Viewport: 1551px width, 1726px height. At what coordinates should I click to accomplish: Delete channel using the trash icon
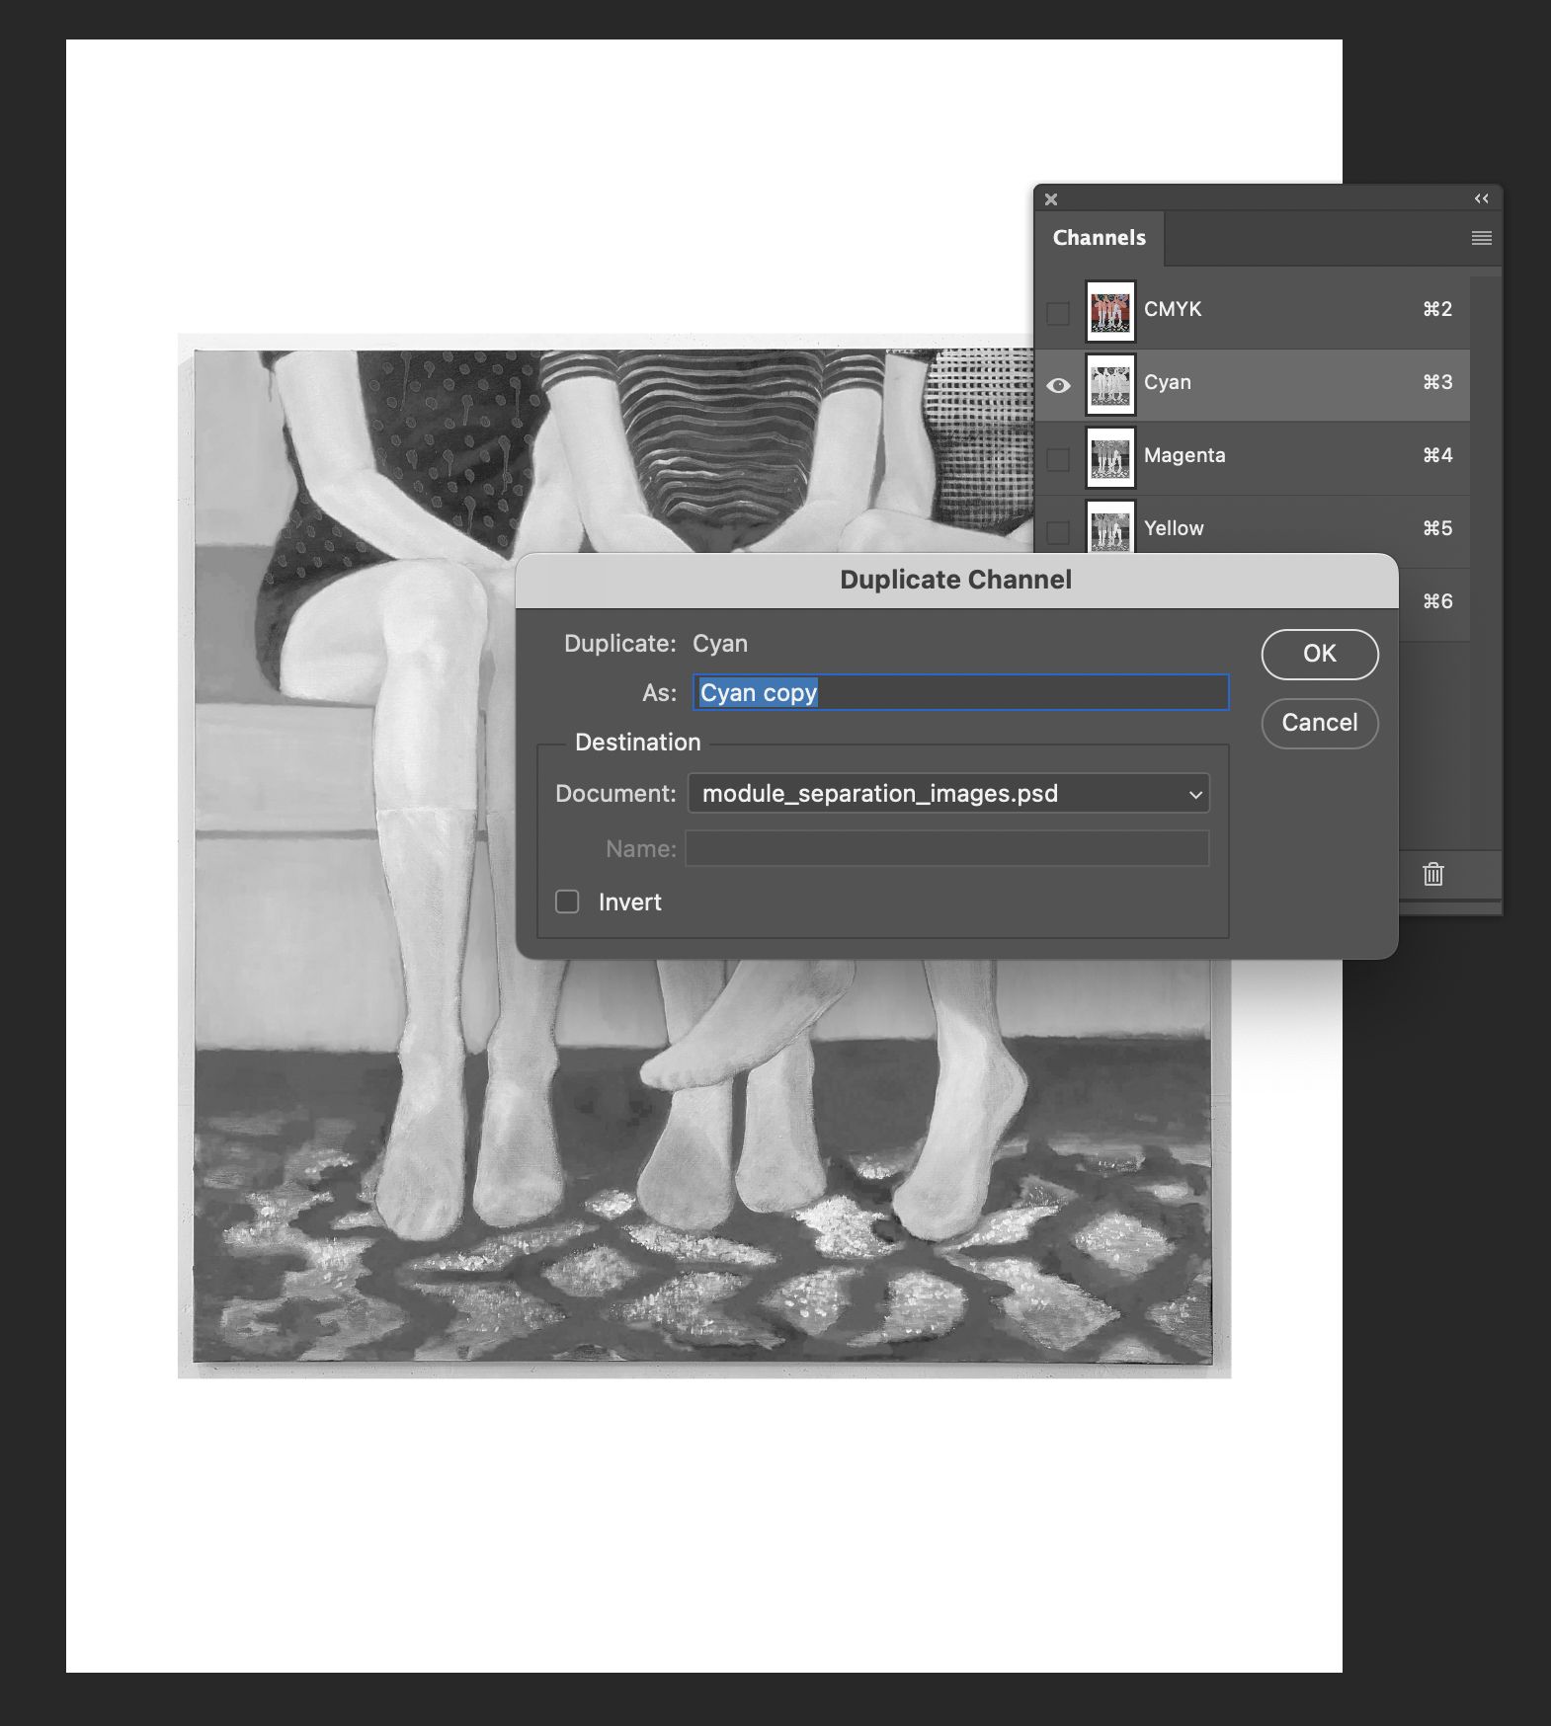click(x=1433, y=874)
